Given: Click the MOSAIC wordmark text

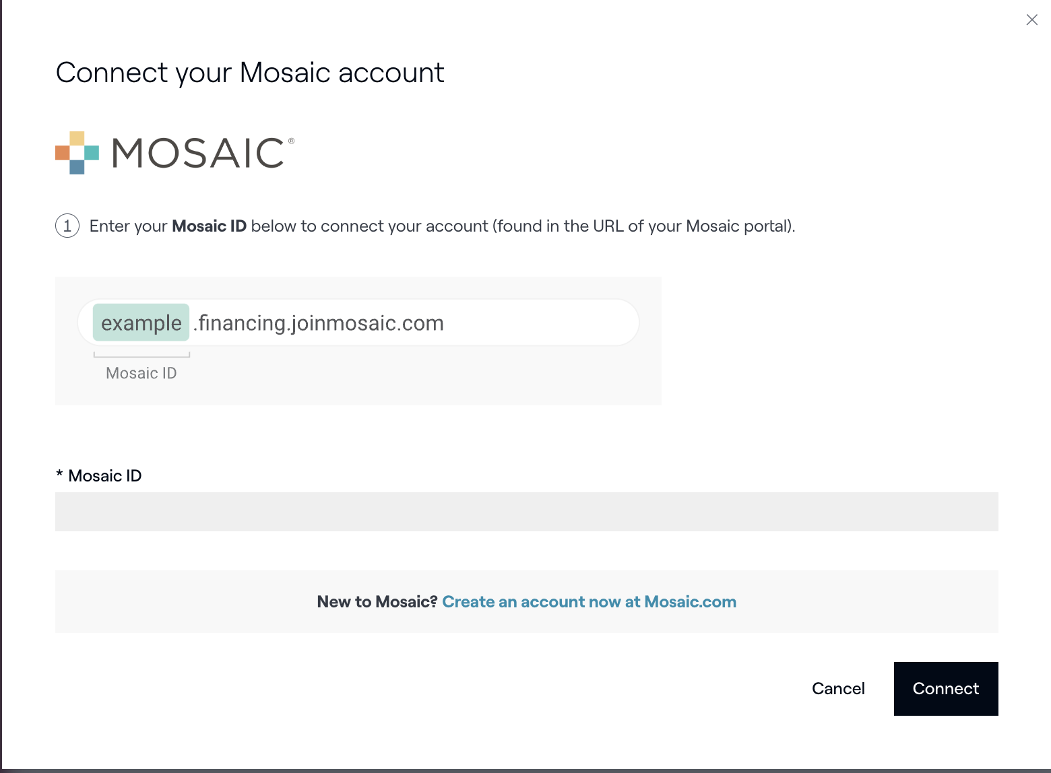Looking at the screenshot, I should coord(198,153).
